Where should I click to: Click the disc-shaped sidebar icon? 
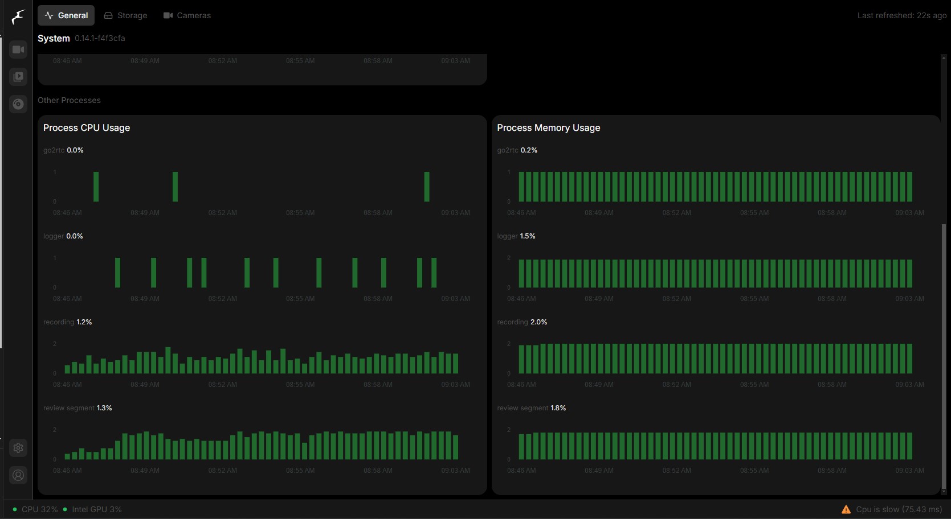pyautogui.click(x=18, y=104)
